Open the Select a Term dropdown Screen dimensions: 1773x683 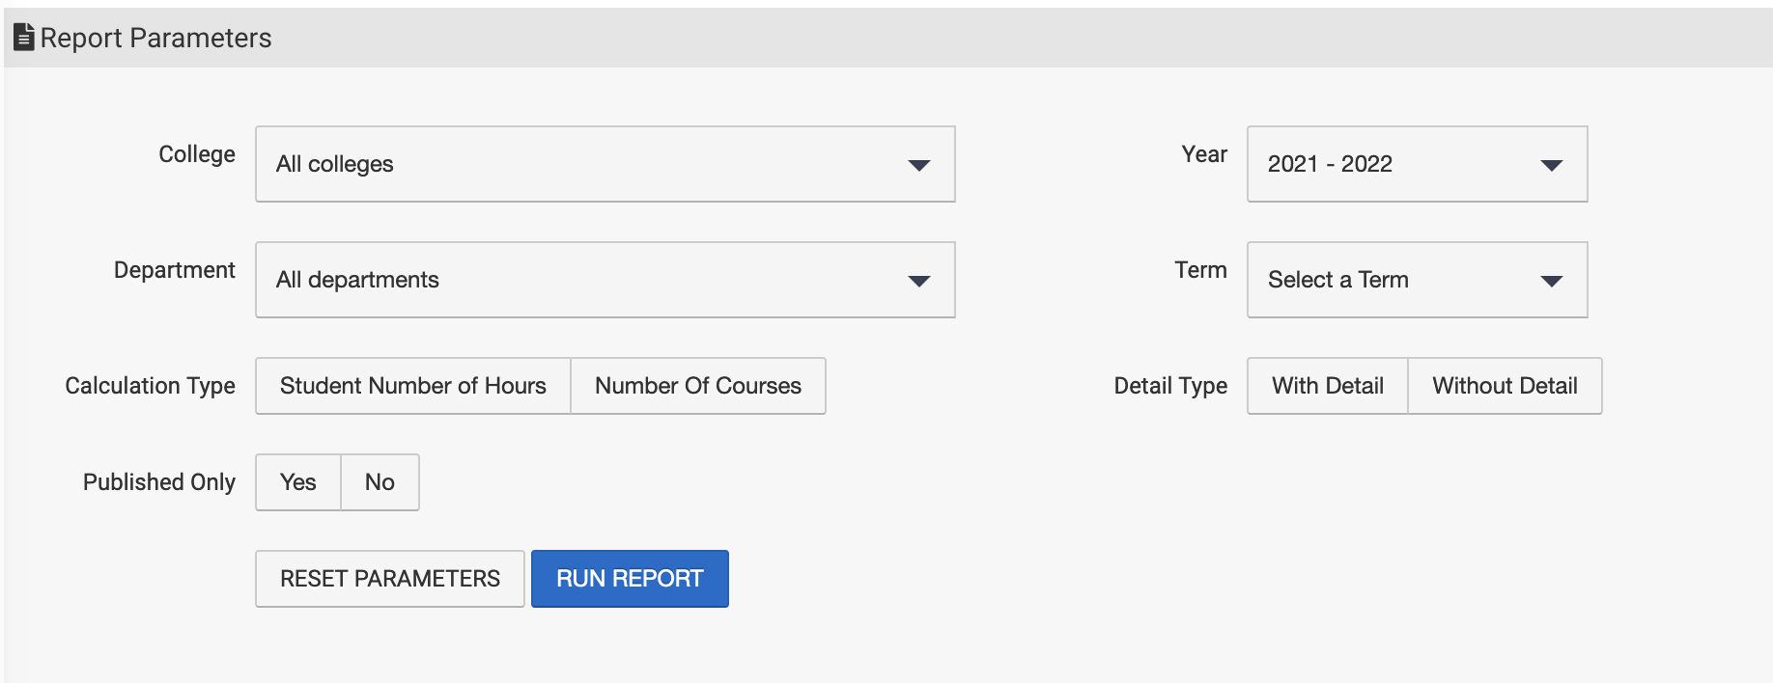(1417, 280)
